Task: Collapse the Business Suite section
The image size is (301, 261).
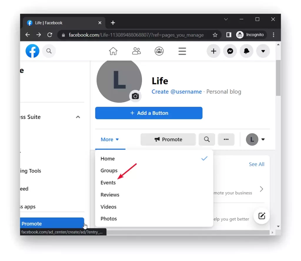Action: (x=78, y=117)
